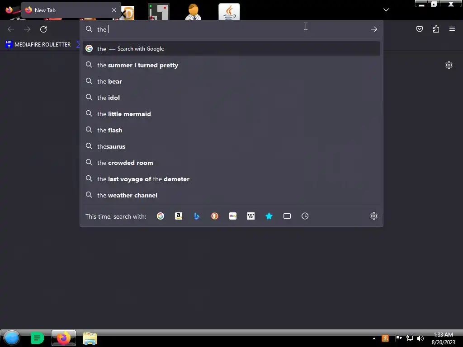
Task: Show hidden tray icons arrow
Action: [374, 338]
